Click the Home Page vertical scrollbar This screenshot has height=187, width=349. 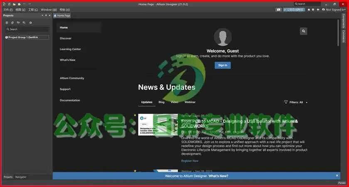point(338,33)
